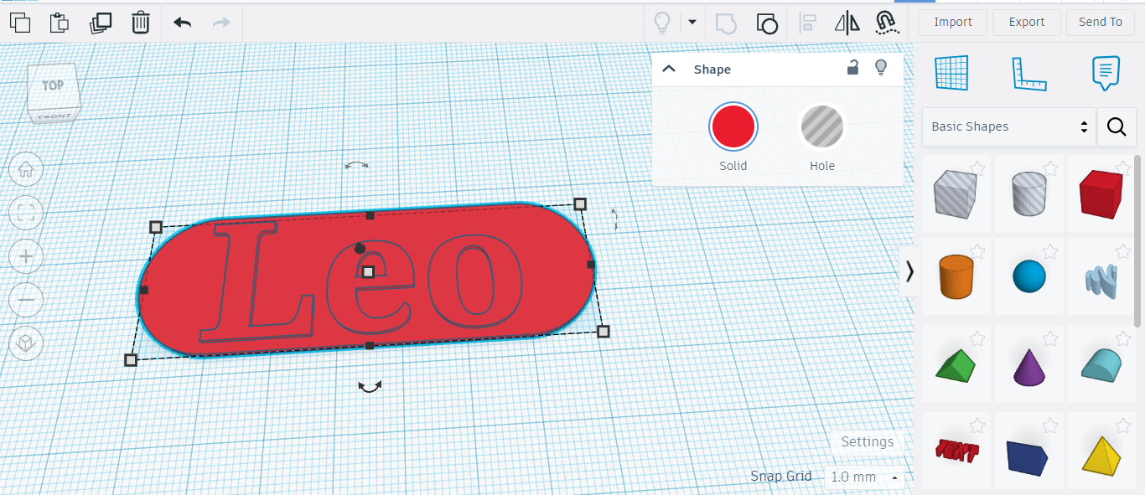Screen dimensions: 1145x495
Task: Click the Import button
Action: click(953, 23)
